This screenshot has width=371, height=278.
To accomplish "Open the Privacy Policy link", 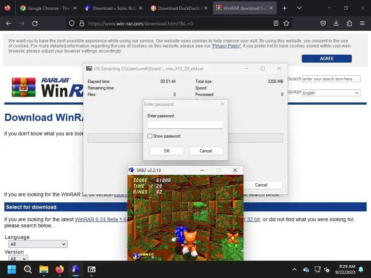I will click(x=226, y=46).
